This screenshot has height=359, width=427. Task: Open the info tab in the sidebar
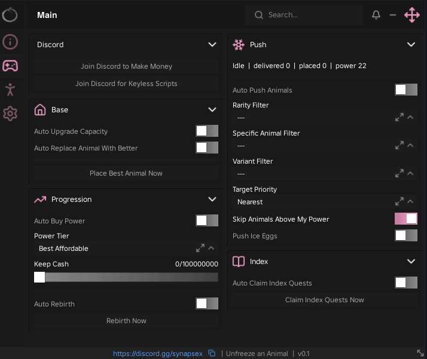tap(10, 42)
